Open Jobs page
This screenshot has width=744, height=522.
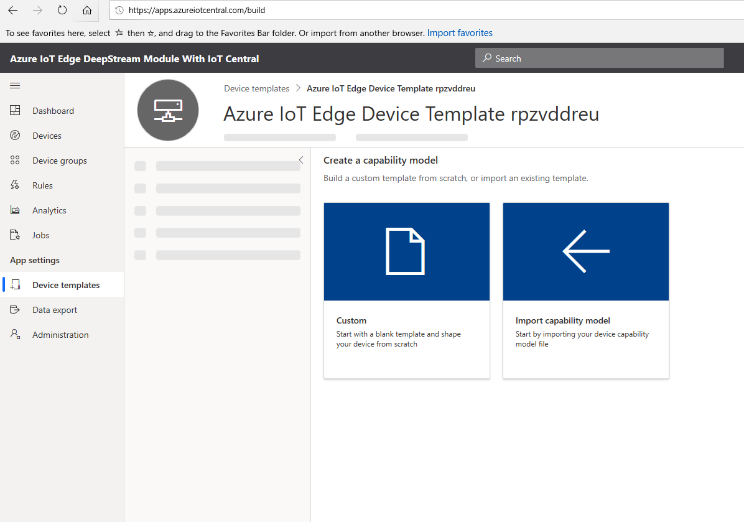[41, 235]
